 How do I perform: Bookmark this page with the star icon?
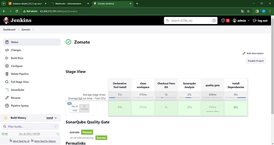tap(248, 11)
